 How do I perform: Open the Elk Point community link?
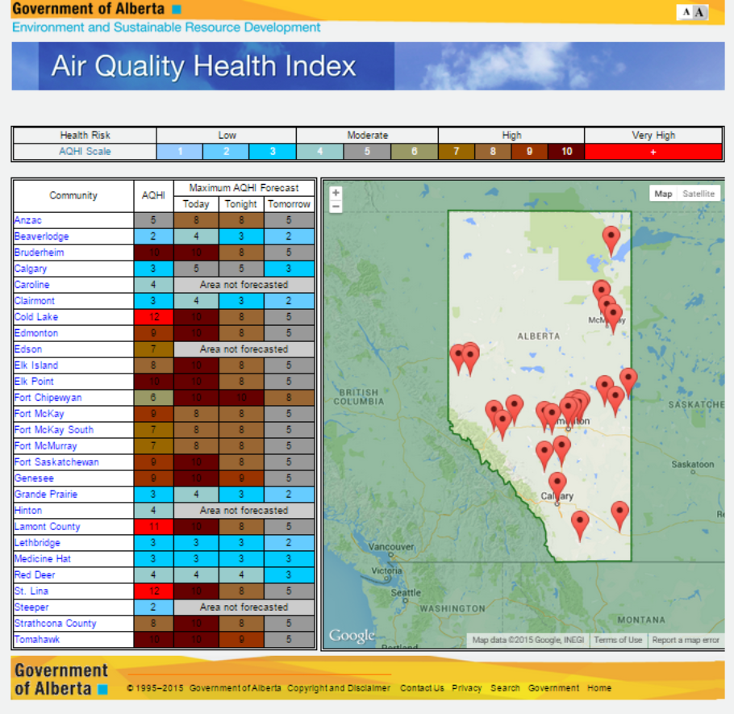[x=34, y=382]
